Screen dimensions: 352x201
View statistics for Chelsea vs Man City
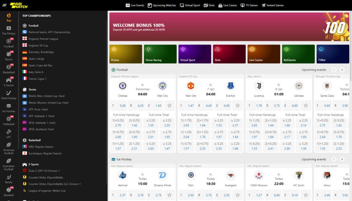click(143, 85)
